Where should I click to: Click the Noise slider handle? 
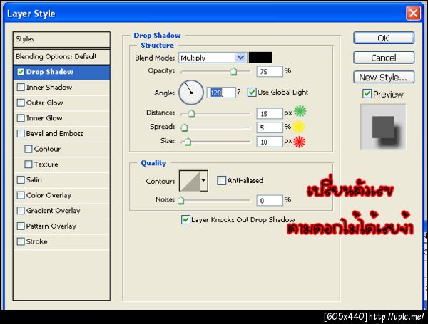181,201
